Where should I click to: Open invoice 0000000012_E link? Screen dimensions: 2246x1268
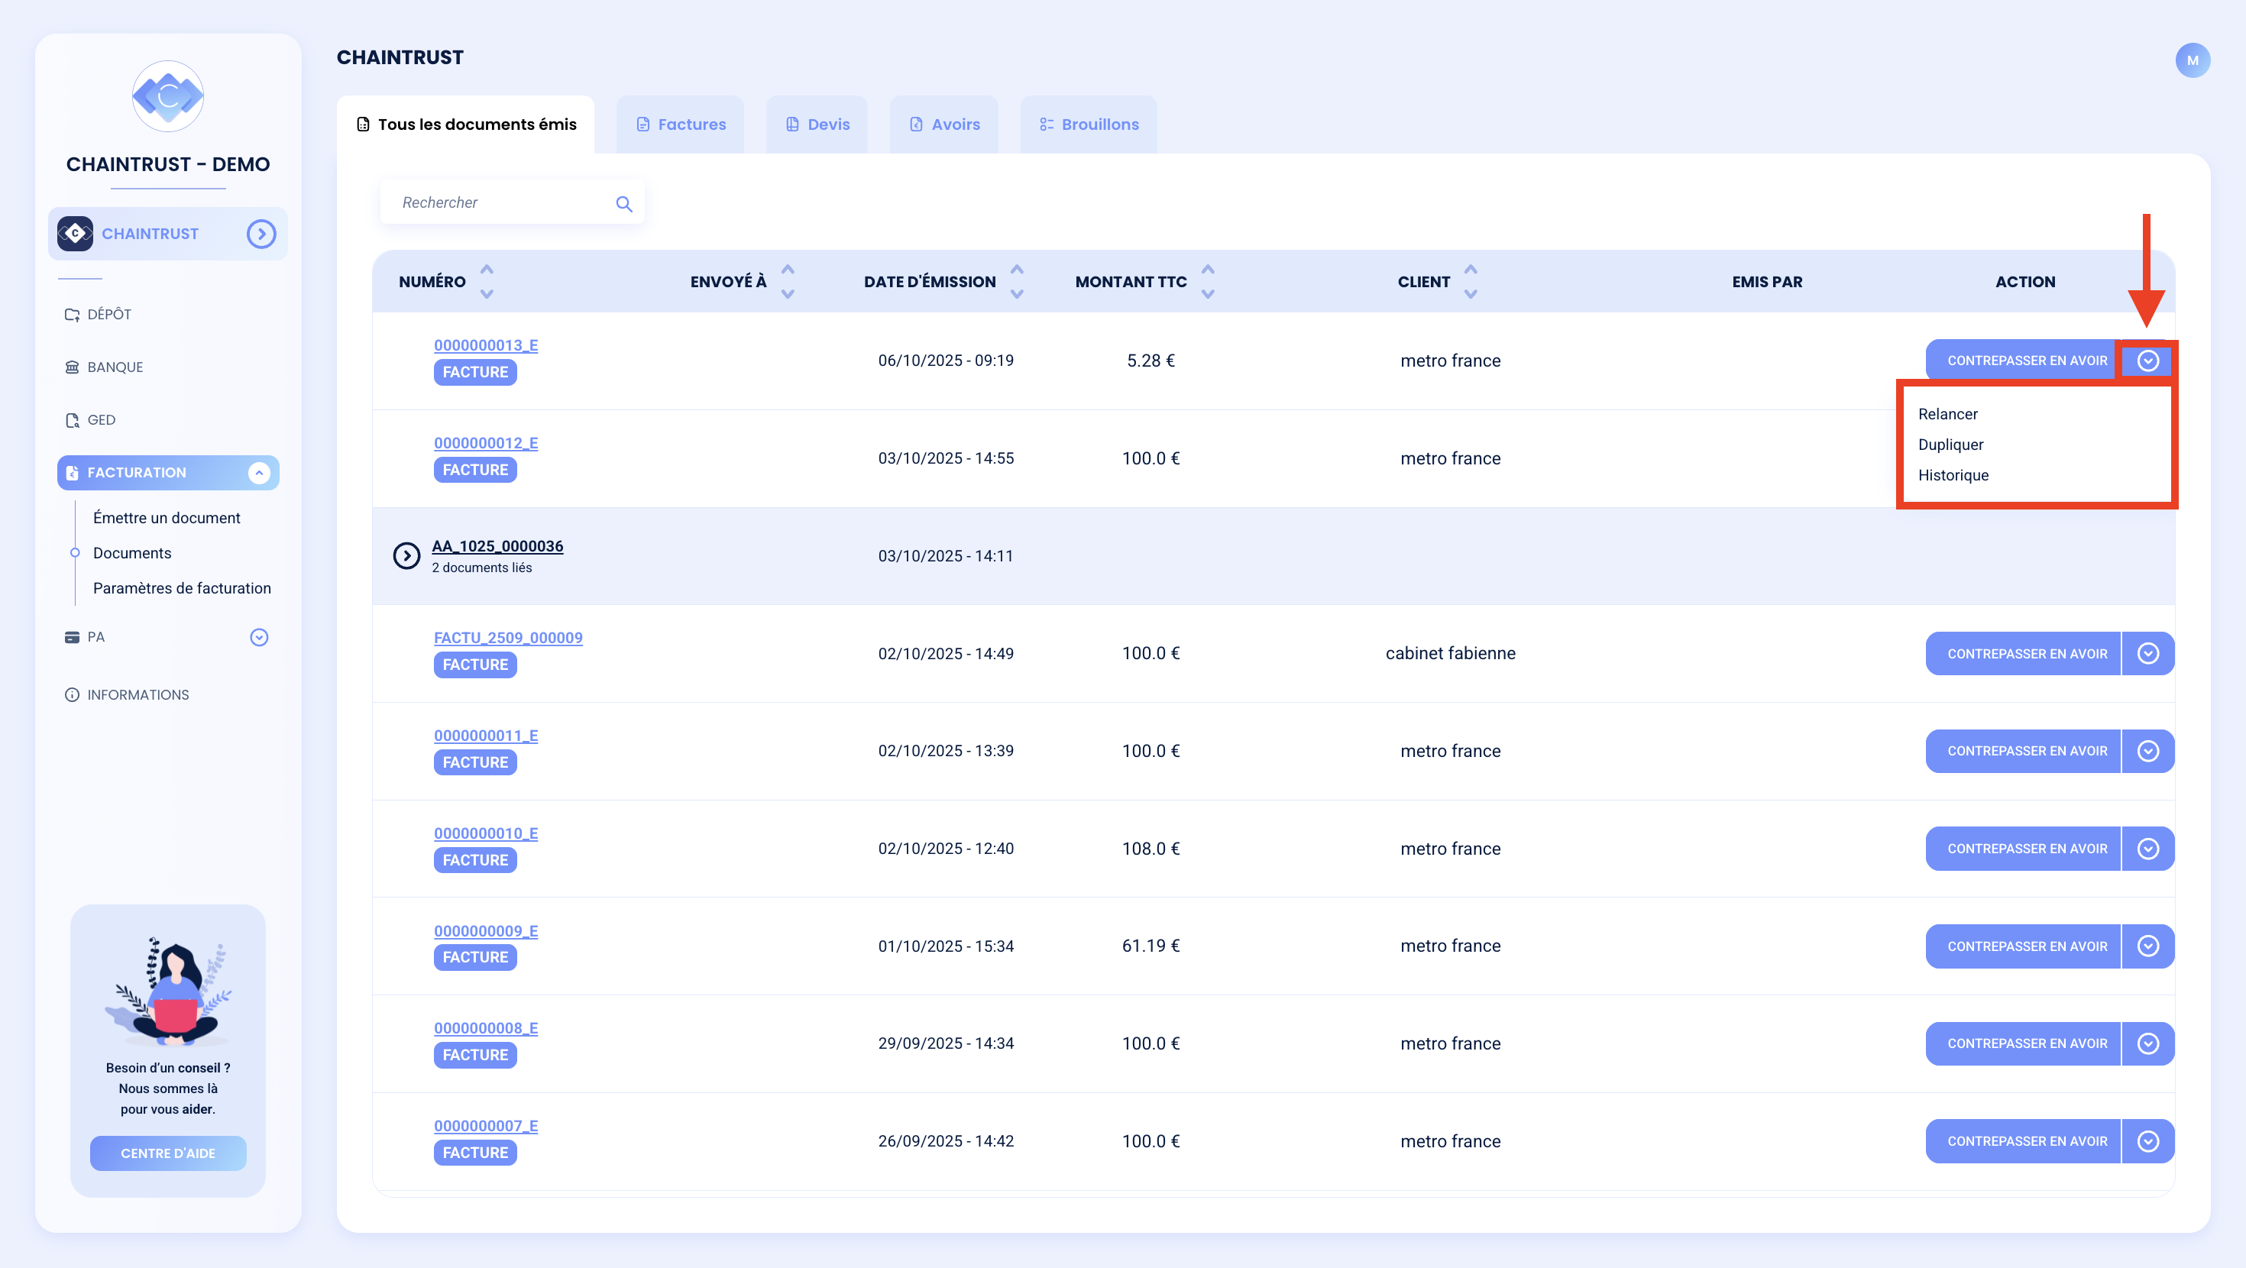click(x=486, y=443)
